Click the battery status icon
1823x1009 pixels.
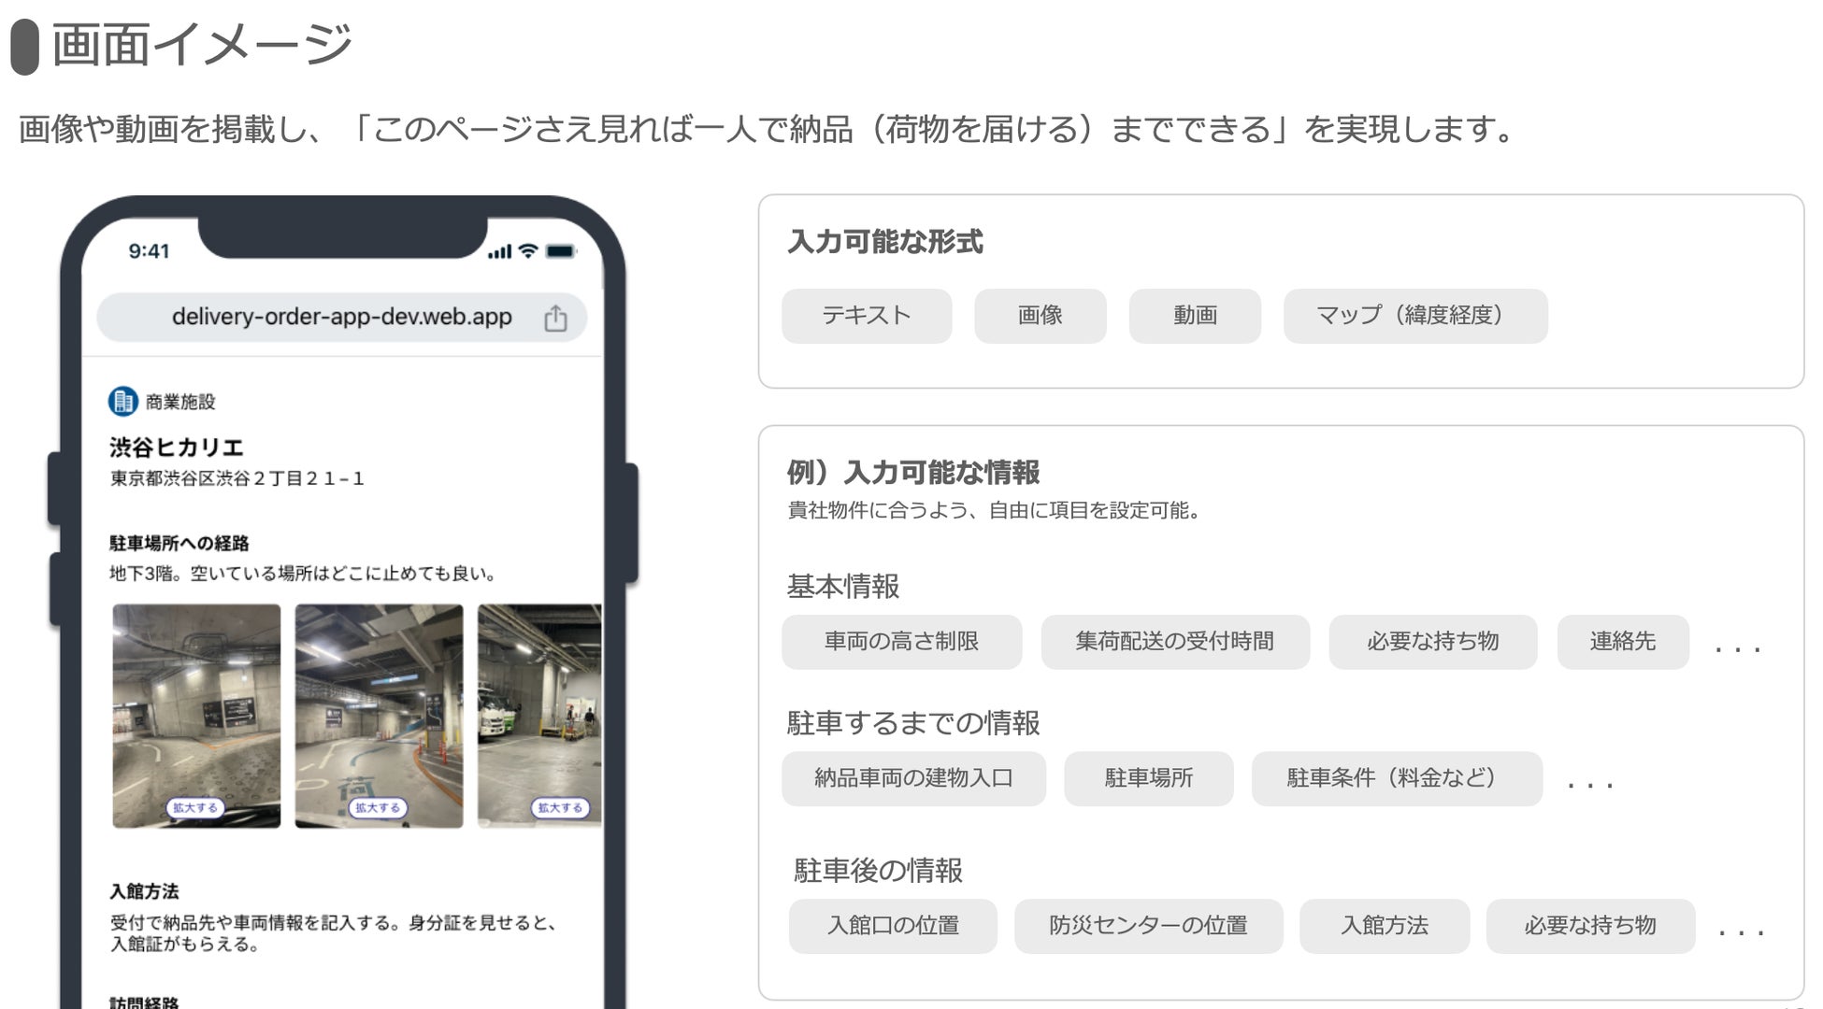(x=561, y=251)
